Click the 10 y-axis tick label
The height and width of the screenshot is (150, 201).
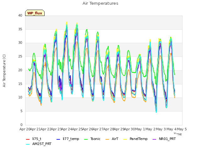tap(20, 97)
